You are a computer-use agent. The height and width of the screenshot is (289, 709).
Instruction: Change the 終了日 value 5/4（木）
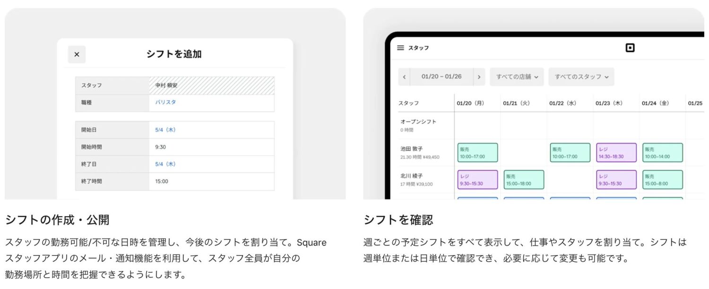(x=165, y=164)
